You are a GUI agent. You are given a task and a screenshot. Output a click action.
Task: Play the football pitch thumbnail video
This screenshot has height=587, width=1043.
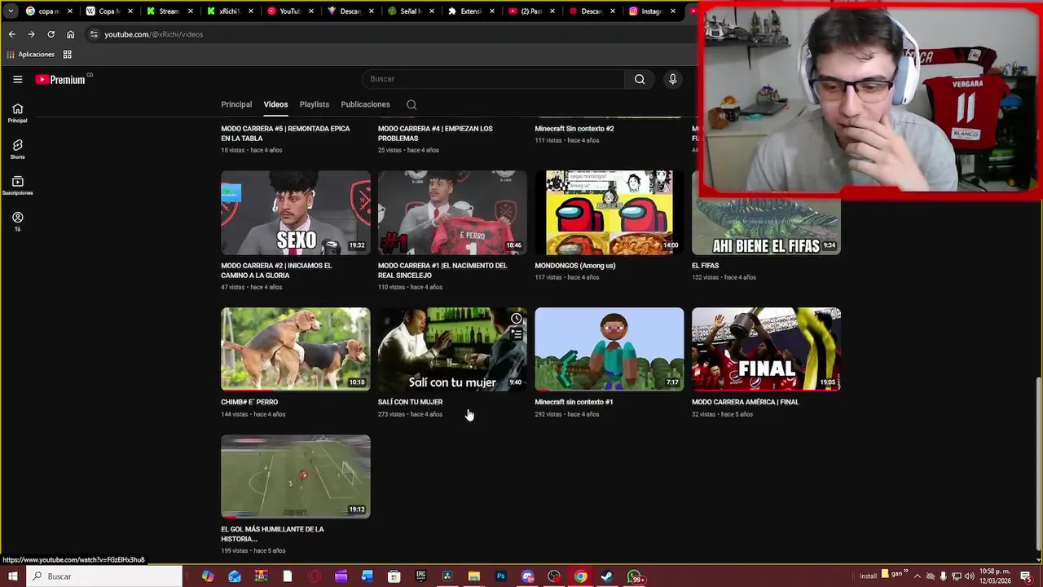click(x=295, y=476)
